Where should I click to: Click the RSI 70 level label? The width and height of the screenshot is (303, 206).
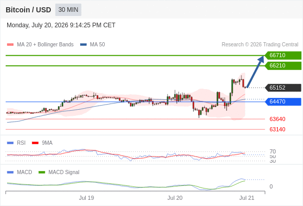point(273,151)
